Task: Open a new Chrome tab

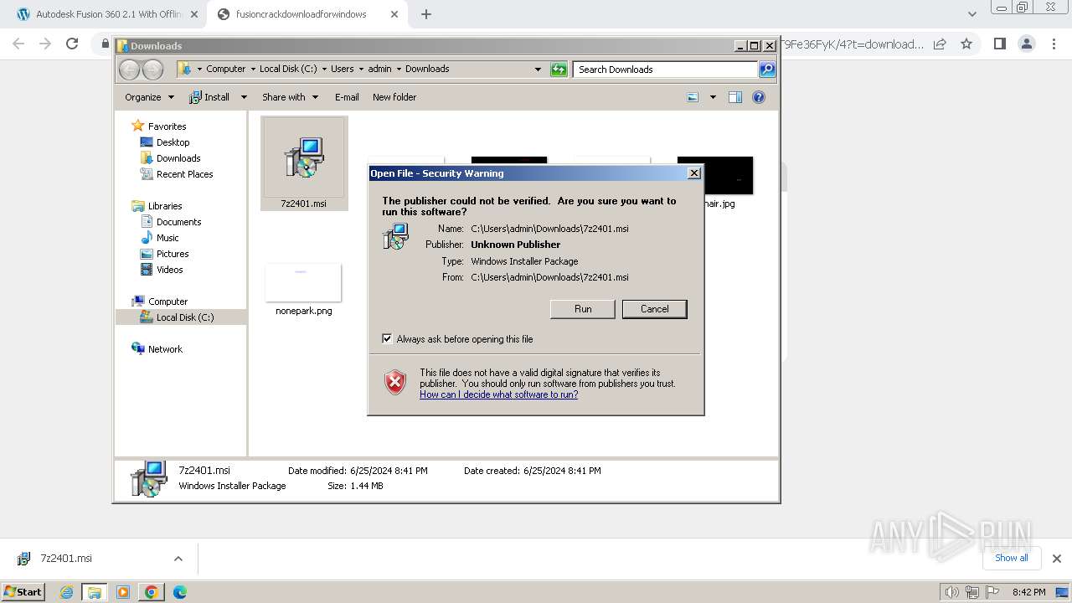Action: click(x=426, y=14)
